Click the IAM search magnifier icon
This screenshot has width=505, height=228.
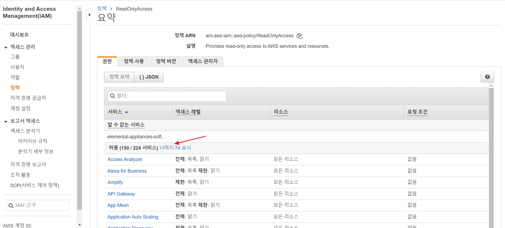11,206
